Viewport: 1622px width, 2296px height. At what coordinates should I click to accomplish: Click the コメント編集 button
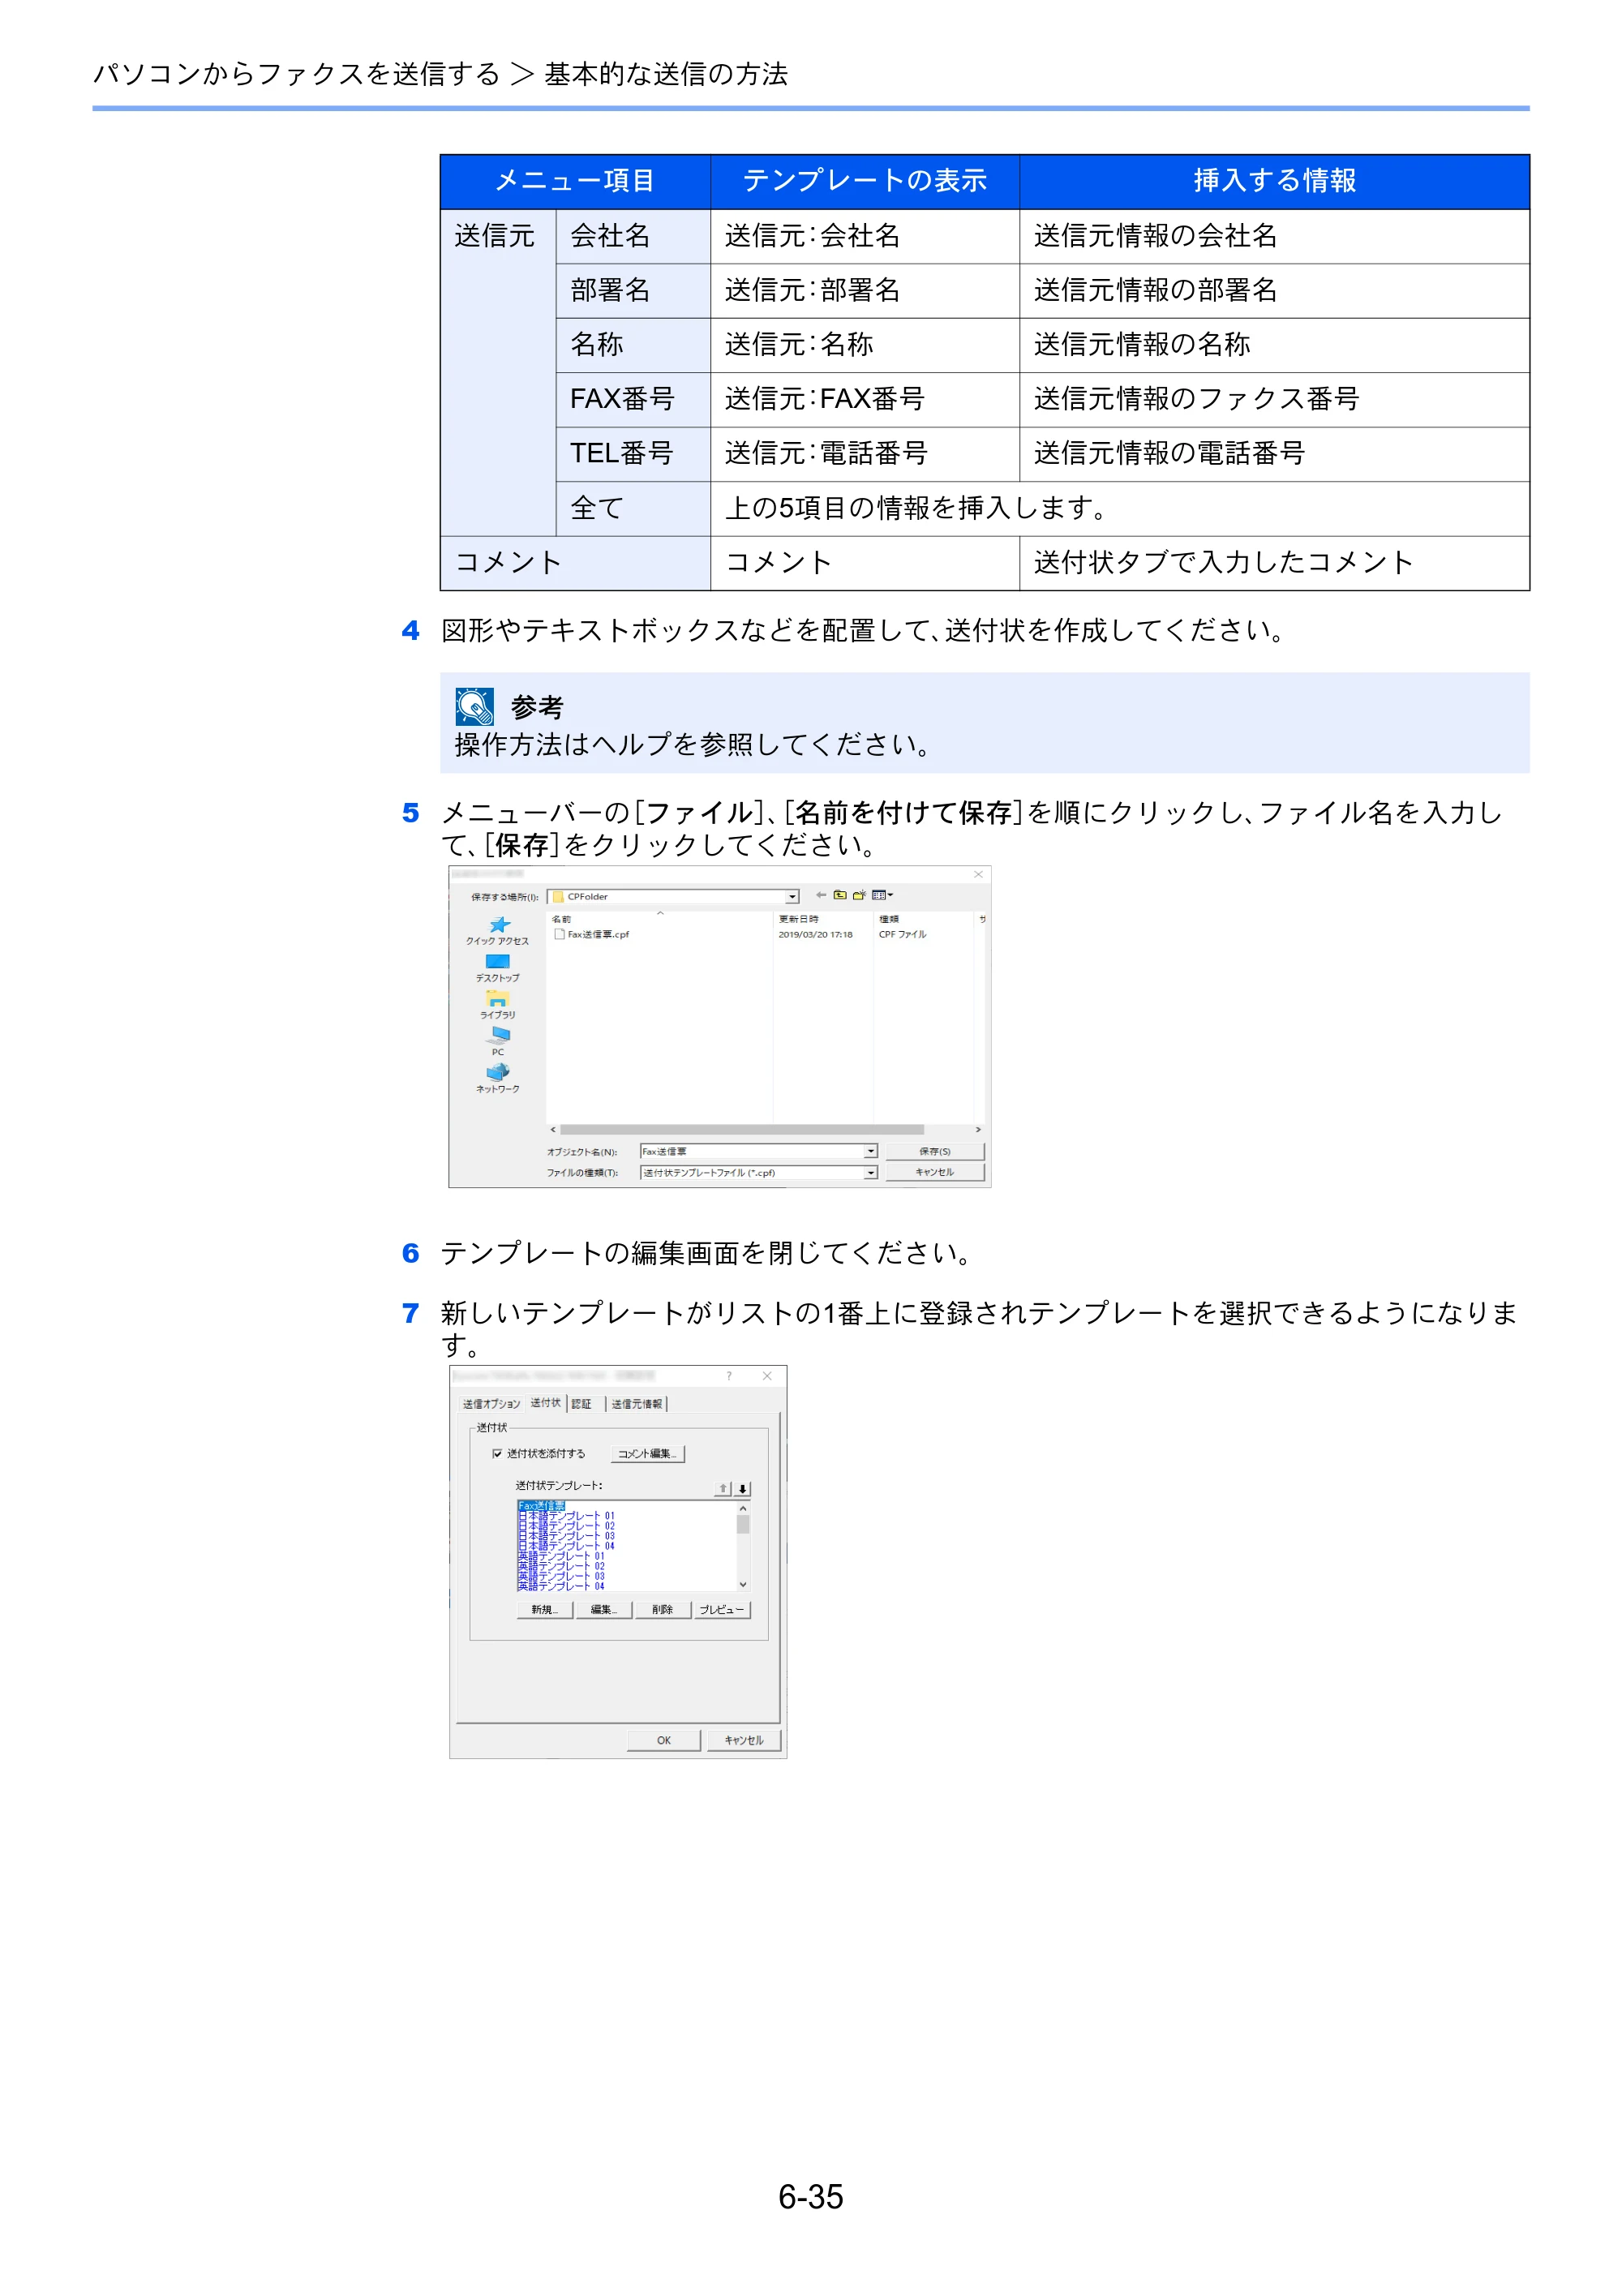[x=647, y=1454]
